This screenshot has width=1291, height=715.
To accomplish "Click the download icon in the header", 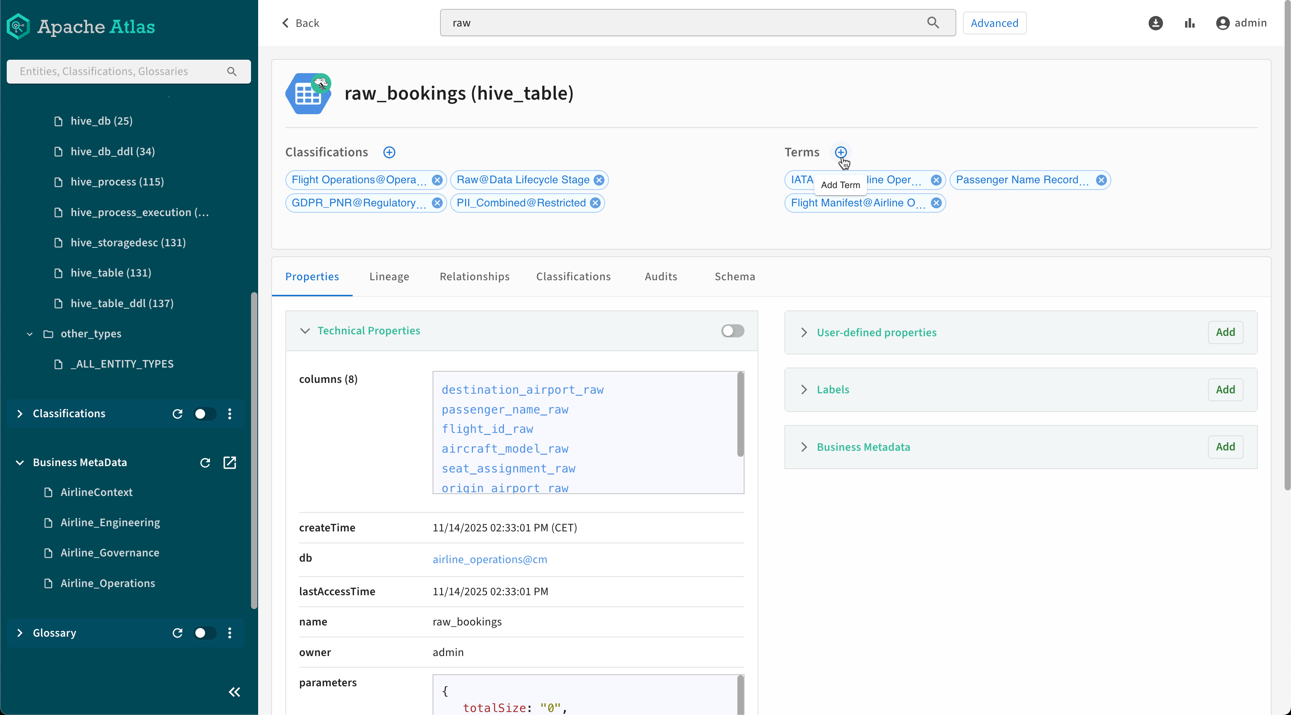I will pyautogui.click(x=1155, y=23).
